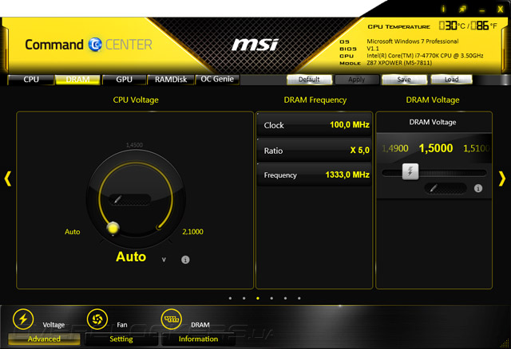511x349 pixels.
Task: Click the first page indicator dot
Action: point(231,298)
